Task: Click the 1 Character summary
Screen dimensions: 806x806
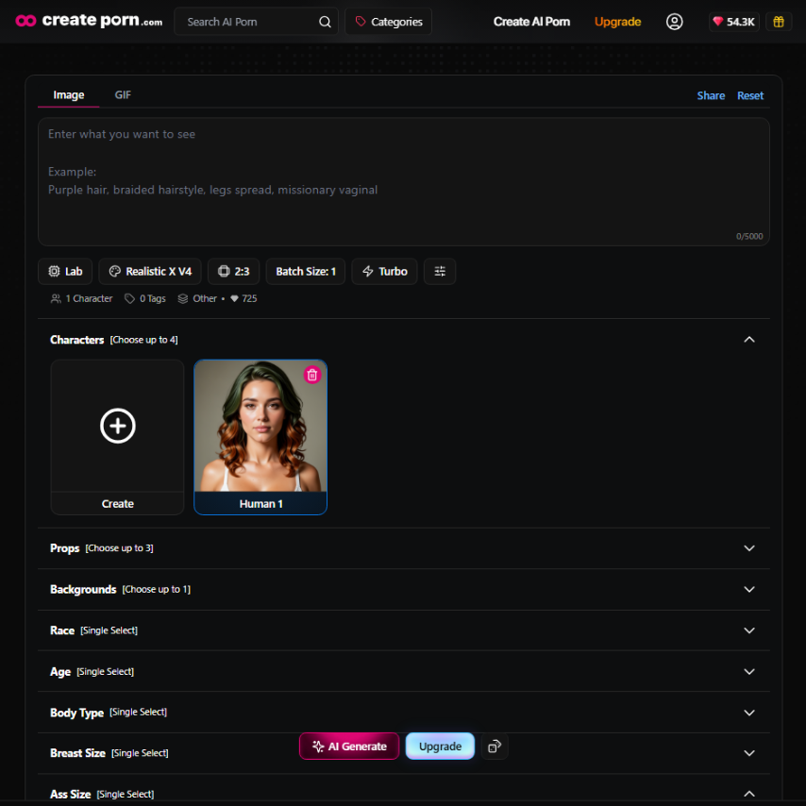Action: (82, 298)
